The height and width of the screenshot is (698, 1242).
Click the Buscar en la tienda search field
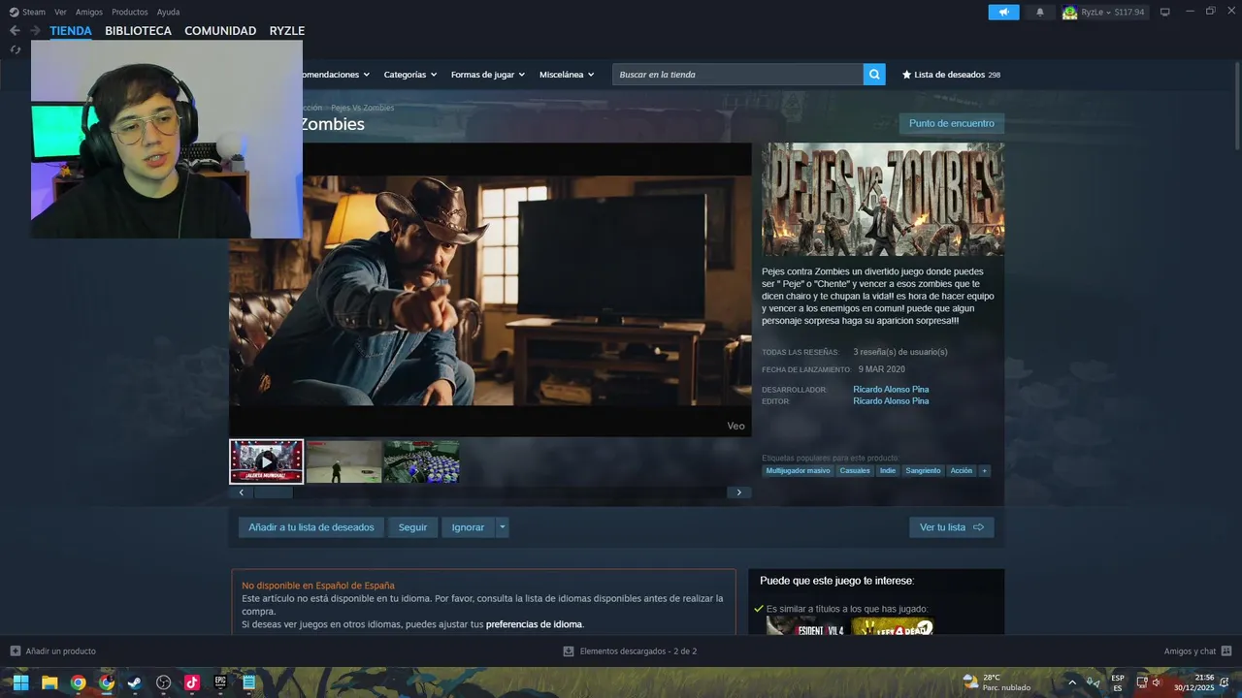(737, 75)
